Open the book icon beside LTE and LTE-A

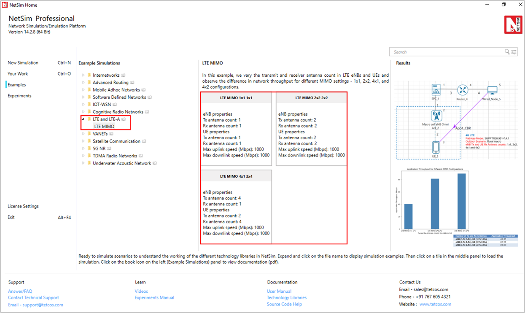coord(124,119)
